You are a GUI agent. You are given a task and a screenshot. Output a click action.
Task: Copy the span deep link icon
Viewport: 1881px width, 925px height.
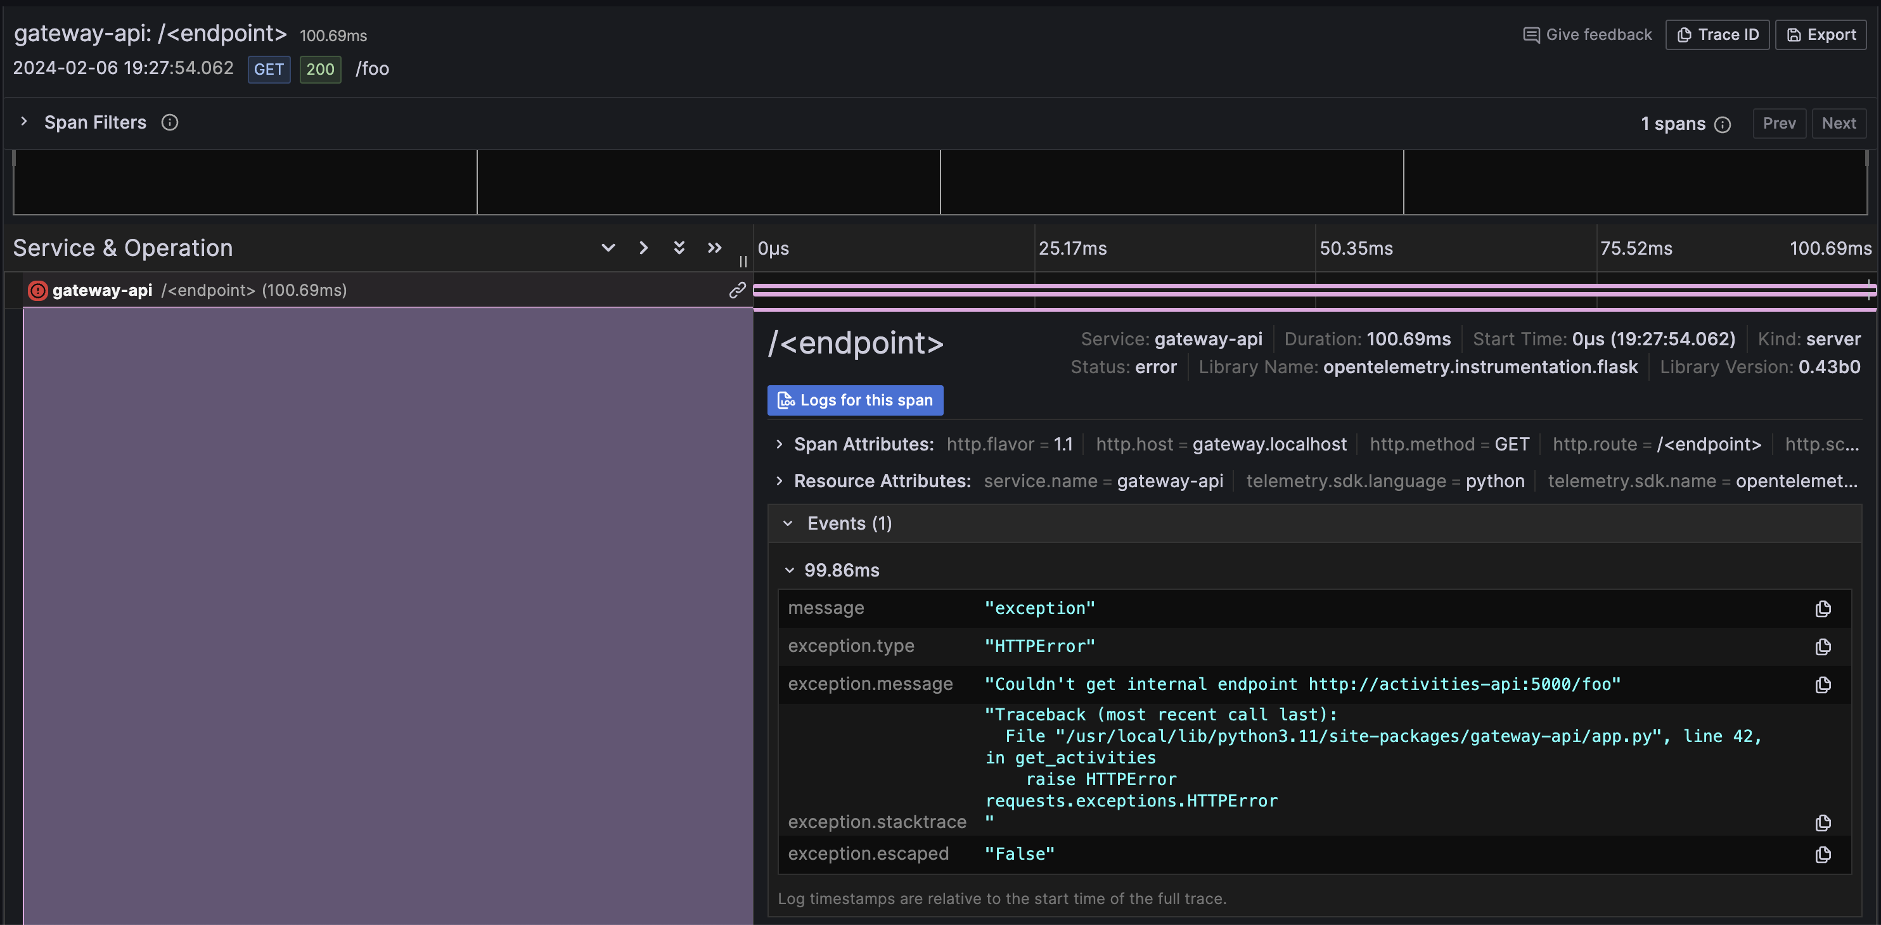click(x=737, y=290)
